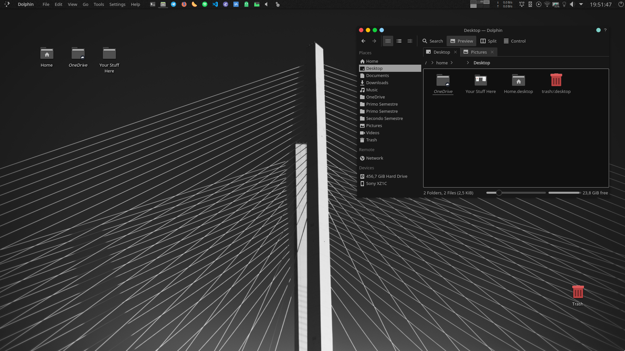
Task: Open Pictures in Places panel
Action: pyautogui.click(x=390, y=125)
